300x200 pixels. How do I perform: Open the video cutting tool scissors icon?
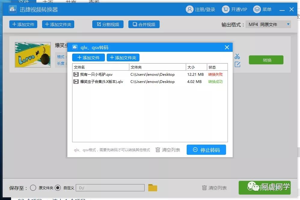point(237,56)
